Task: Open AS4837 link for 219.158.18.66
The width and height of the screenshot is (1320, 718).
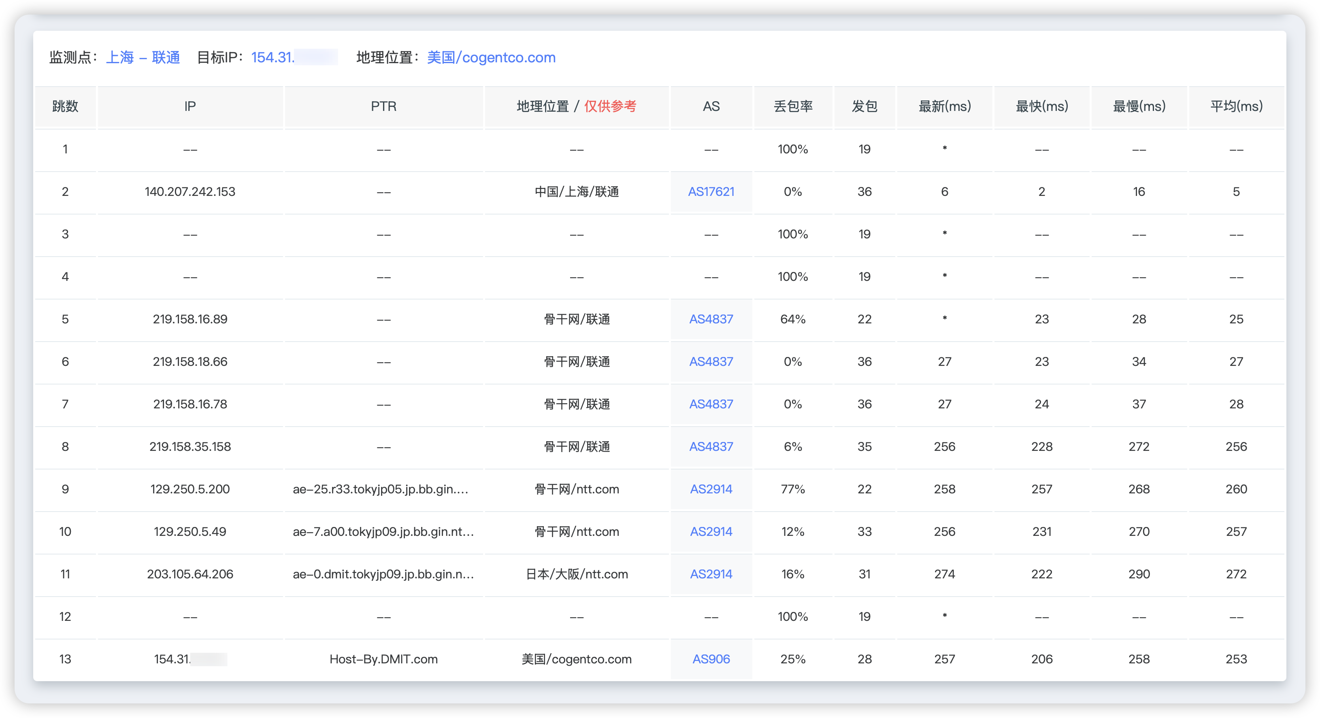Action: 711,361
